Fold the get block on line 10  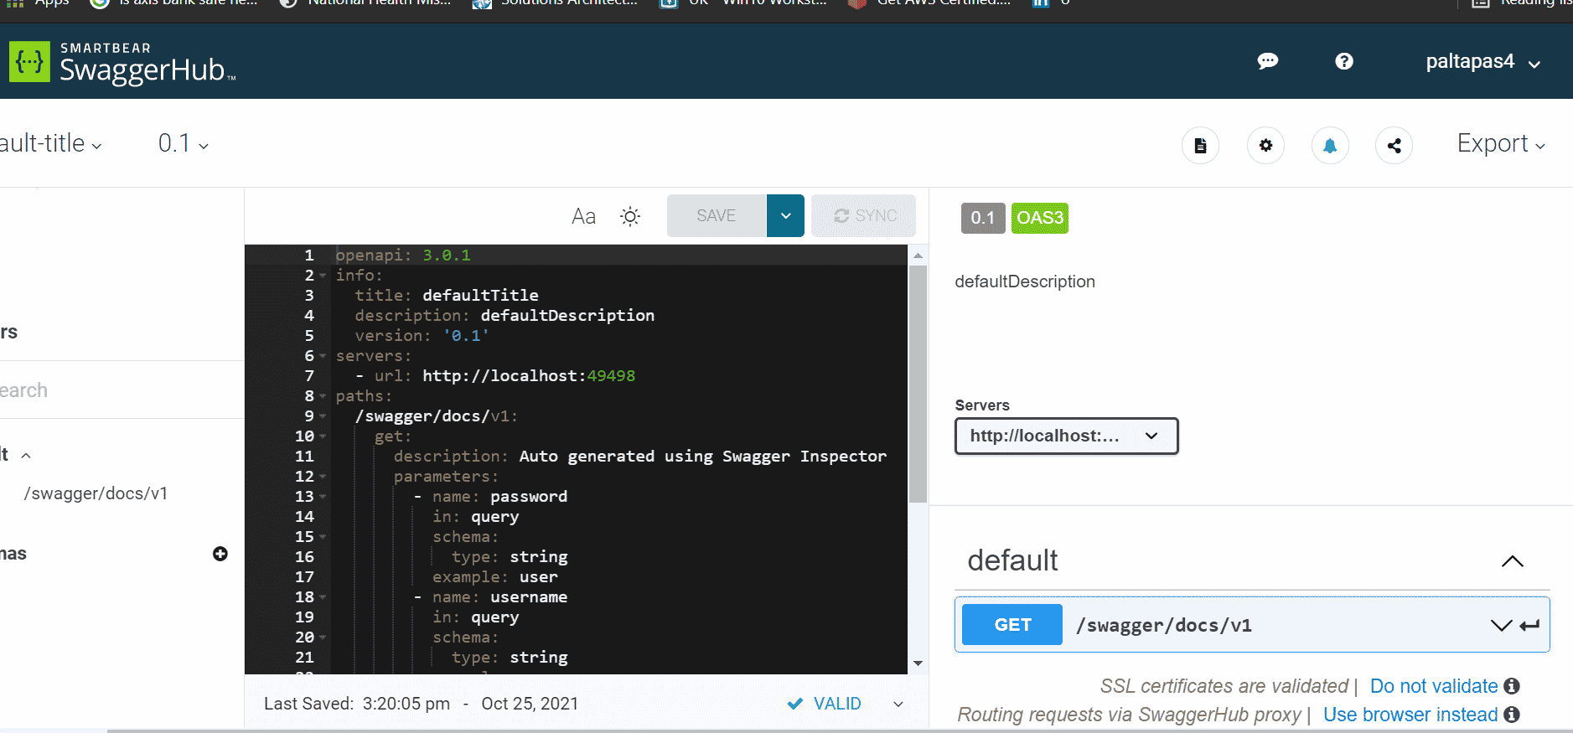323,436
